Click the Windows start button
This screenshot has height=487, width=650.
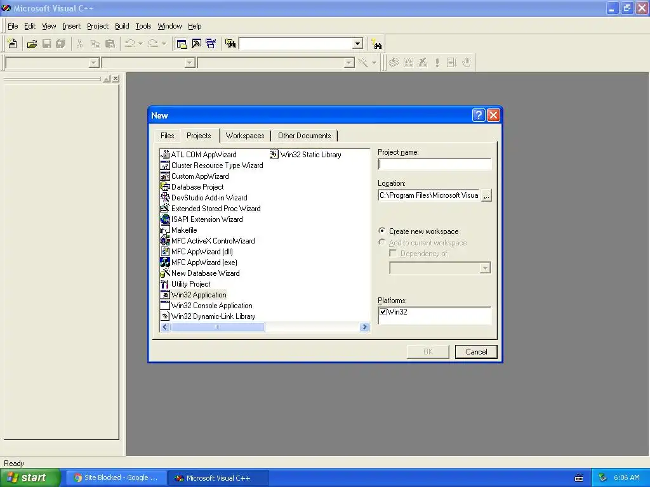30,477
